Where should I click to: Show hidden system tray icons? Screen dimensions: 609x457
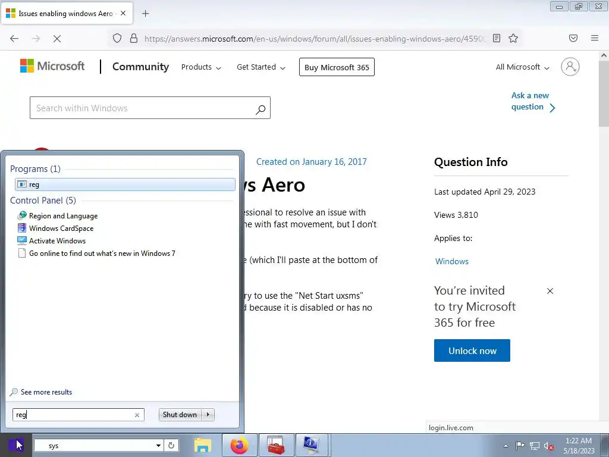[506, 446]
